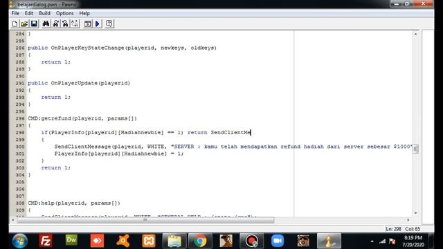
Task: Click the vertical scrollbar down arrow
Action: [x=415, y=213]
